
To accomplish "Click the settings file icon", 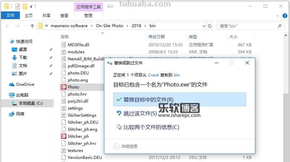I will pyautogui.click(x=64, y=108).
